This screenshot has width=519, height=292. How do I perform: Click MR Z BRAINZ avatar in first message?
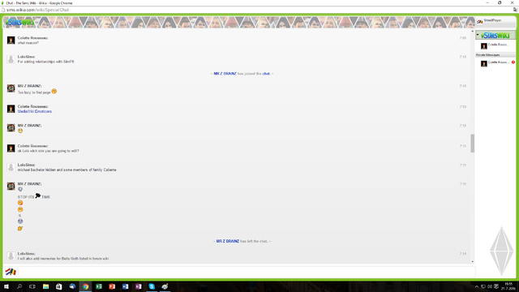click(11, 88)
